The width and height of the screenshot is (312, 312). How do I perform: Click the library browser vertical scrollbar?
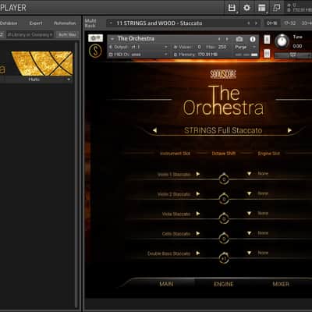coord(76,174)
